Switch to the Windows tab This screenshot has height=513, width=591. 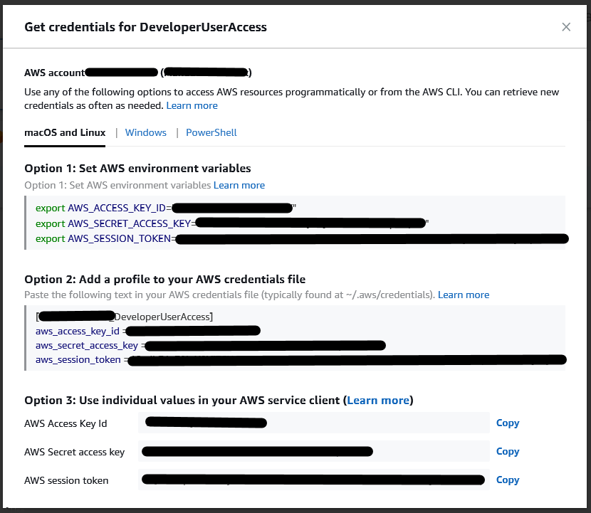click(146, 132)
